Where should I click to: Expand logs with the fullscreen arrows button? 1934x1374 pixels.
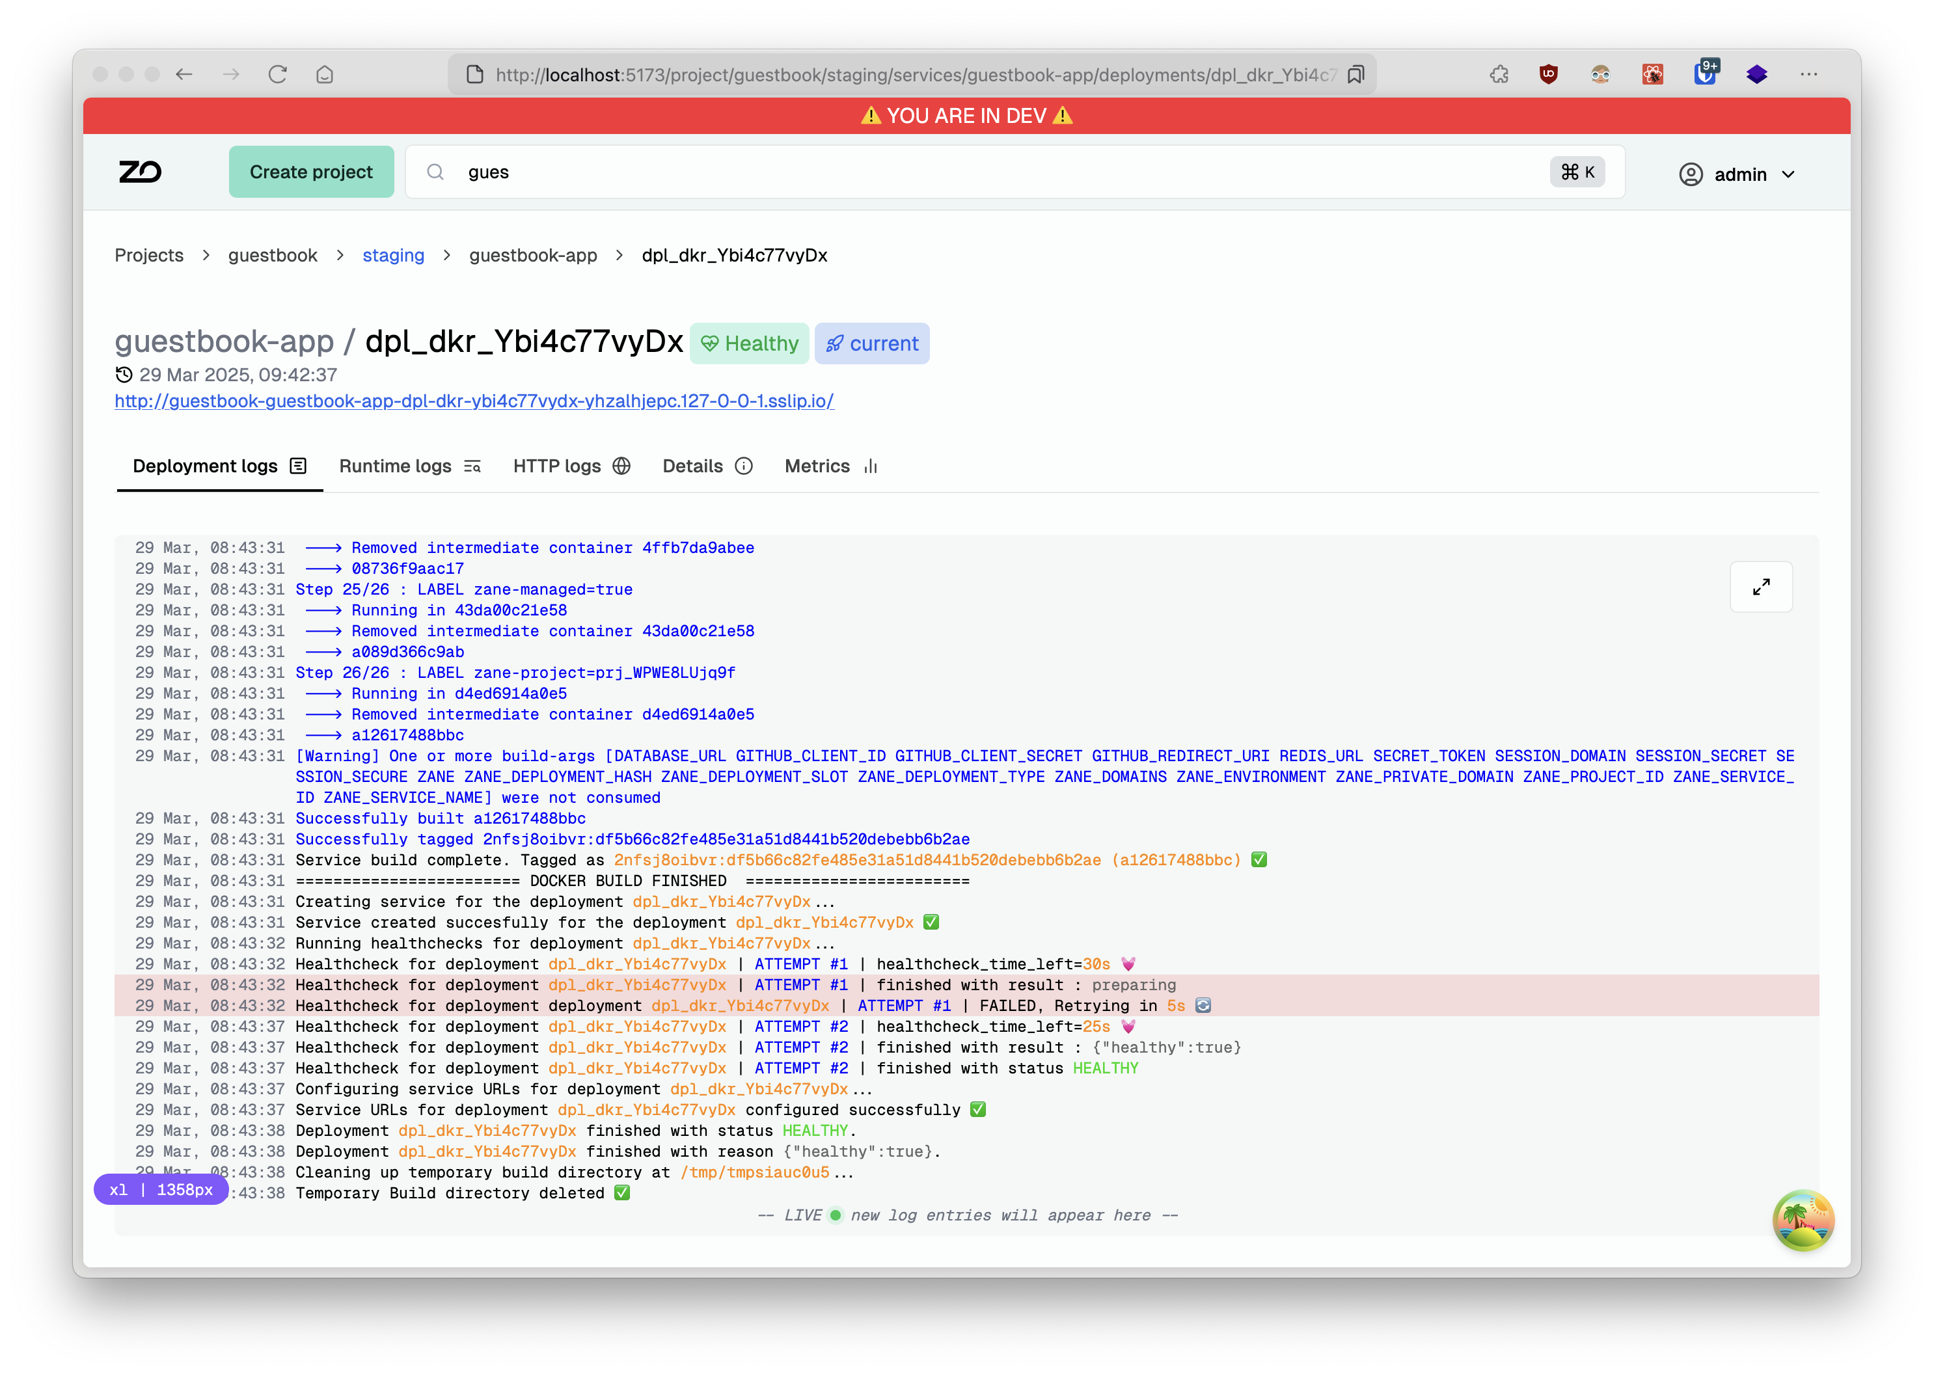pyautogui.click(x=1760, y=586)
